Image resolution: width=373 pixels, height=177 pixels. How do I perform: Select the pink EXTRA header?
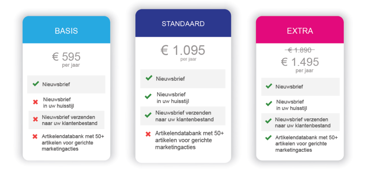(x=300, y=30)
